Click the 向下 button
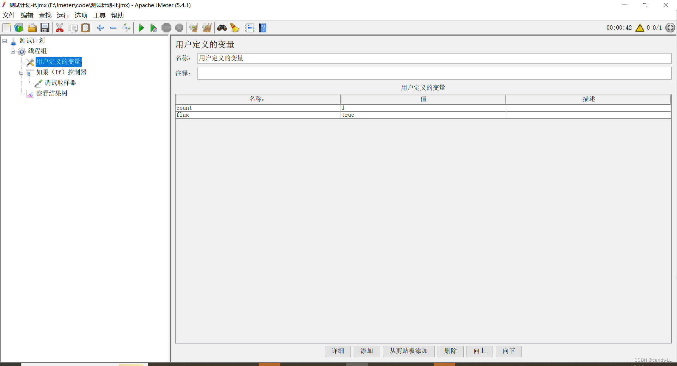 tap(509, 351)
